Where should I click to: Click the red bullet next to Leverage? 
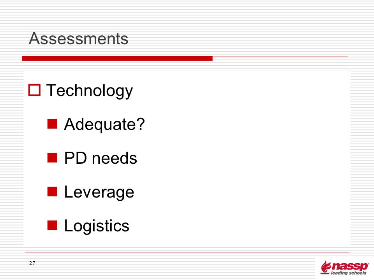(52, 191)
